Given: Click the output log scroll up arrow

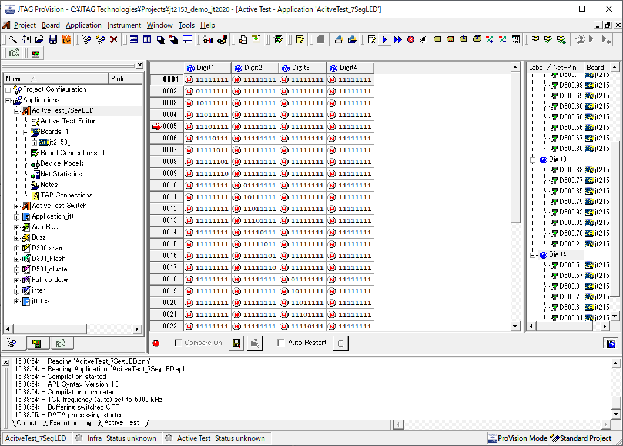Looking at the screenshot, I should coord(615,363).
